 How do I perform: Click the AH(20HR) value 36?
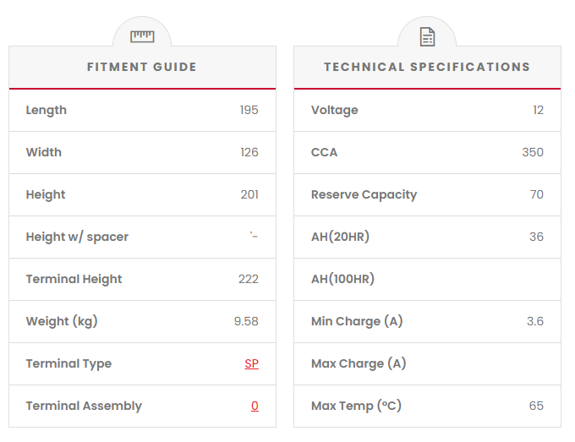536,237
